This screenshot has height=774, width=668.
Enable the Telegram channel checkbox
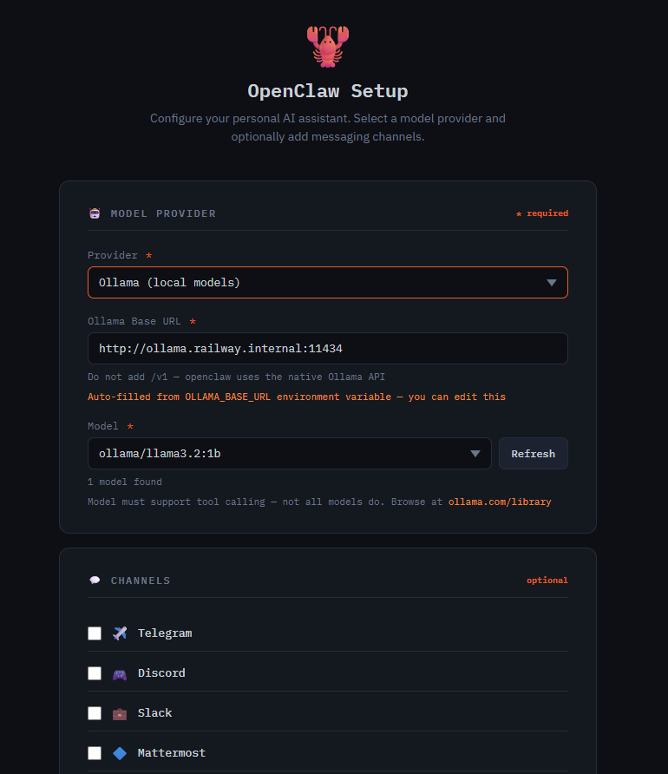[x=94, y=633]
